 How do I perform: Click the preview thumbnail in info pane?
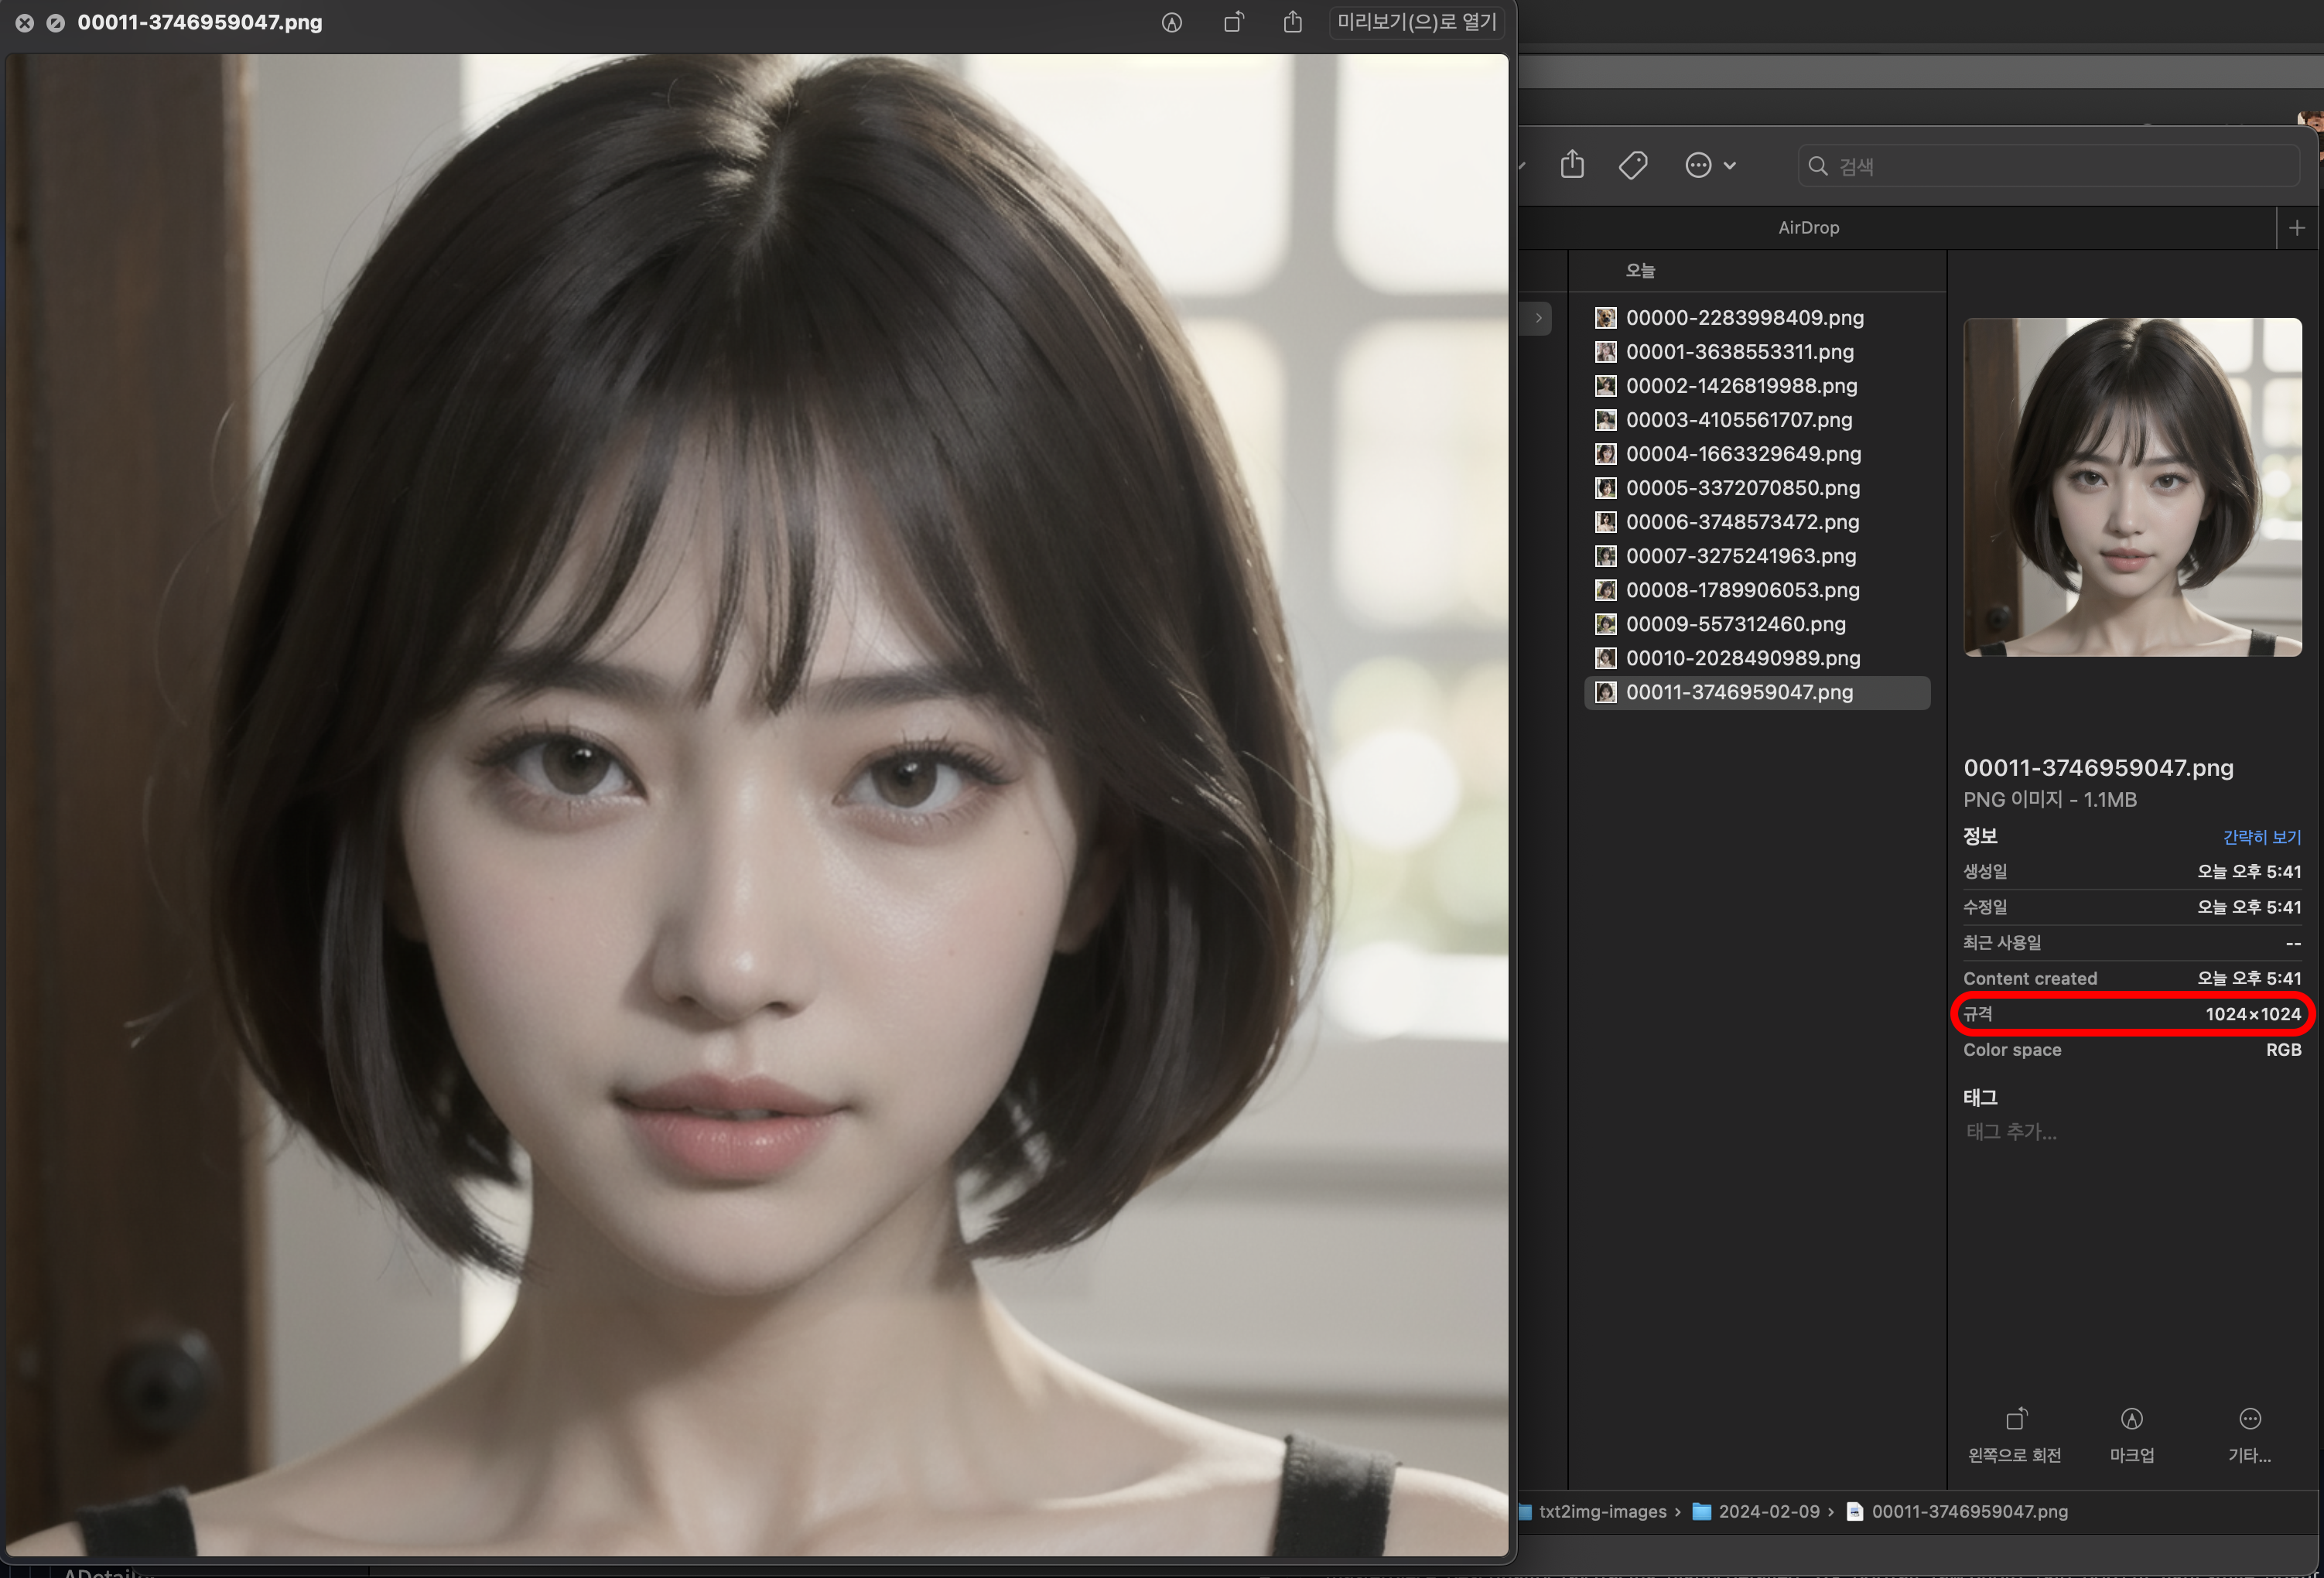pos(2132,487)
